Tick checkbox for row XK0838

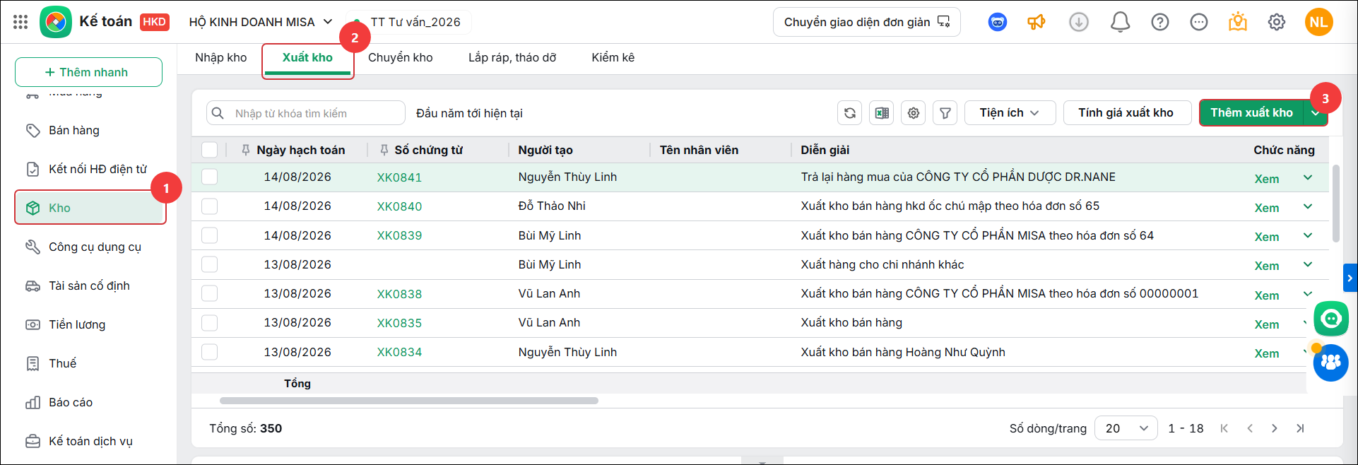209,293
